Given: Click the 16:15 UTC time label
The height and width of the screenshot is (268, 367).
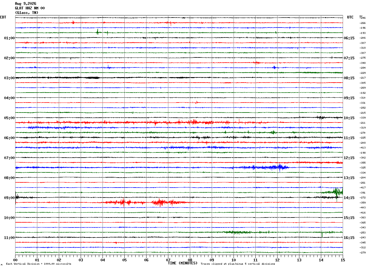Looking at the screenshot, I should [x=349, y=238].
